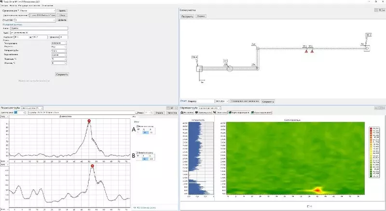This screenshot has height=211, width=386.
Task: Select the first red triangle leak marker on the pipe
Action: [305, 51]
